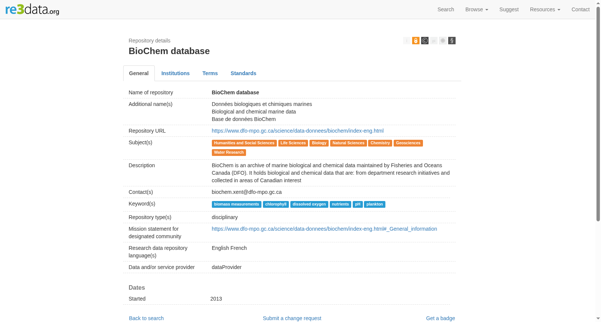The height and width of the screenshot is (322, 601).
Task: Click the nutrients keyword tag
Action: click(x=340, y=204)
